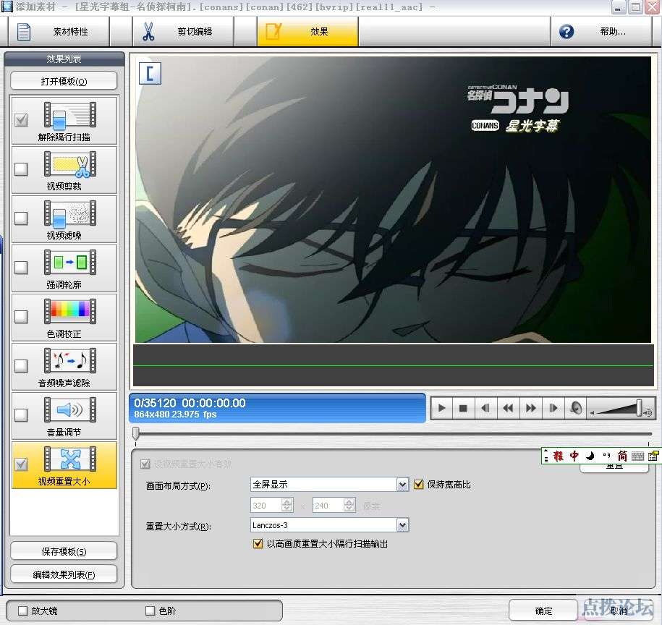This screenshot has height=625, width=662.
Task: Click the IME half-moon width icon
Action: [x=590, y=456]
